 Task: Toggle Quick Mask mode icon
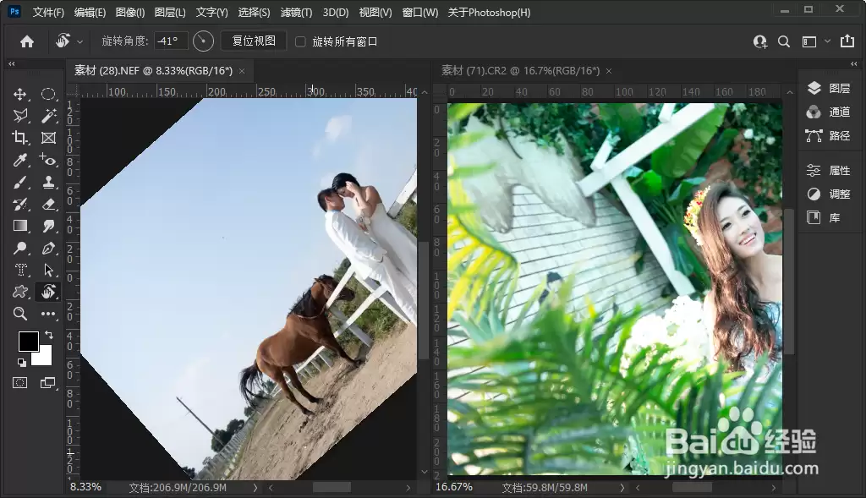click(20, 383)
